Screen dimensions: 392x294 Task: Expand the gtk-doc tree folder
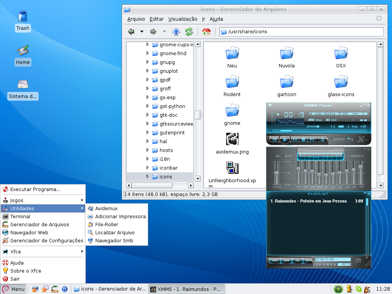(147, 115)
